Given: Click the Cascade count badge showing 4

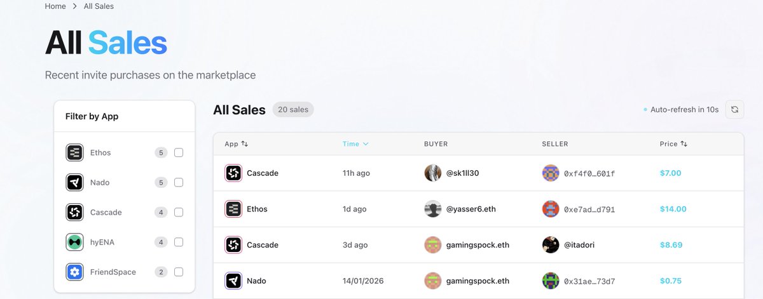Looking at the screenshot, I should (x=162, y=212).
